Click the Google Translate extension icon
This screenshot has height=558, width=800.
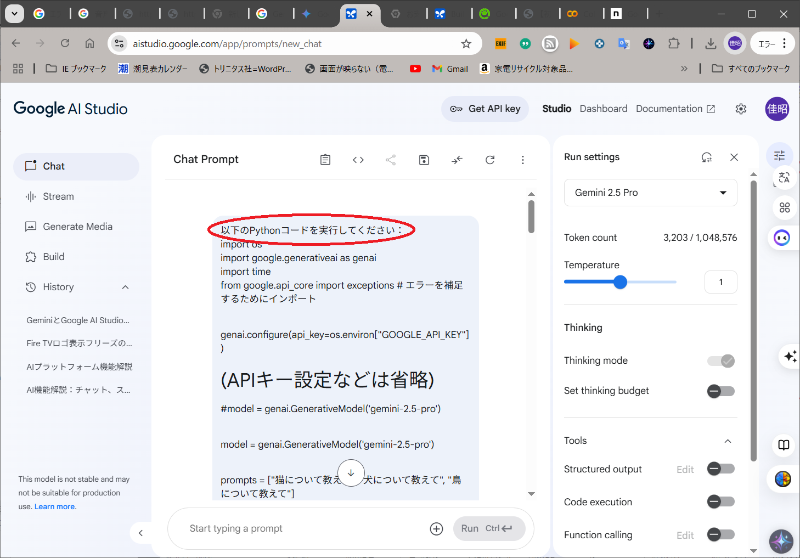point(624,44)
